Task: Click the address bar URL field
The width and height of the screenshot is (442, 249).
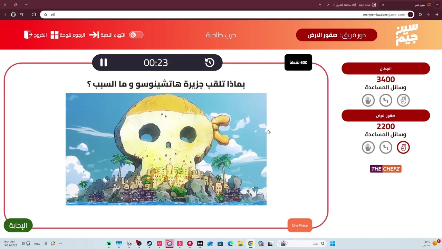Action: 227,15
